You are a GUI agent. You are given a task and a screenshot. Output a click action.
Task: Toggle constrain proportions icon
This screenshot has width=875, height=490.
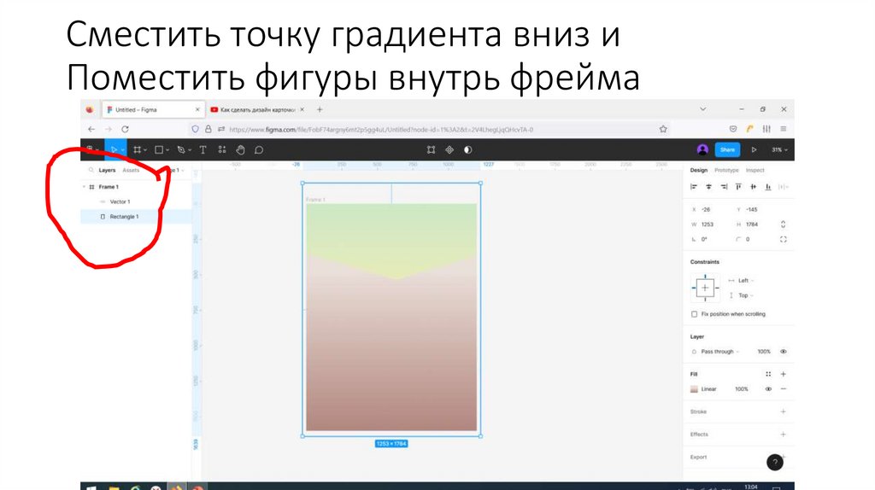(x=783, y=225)
